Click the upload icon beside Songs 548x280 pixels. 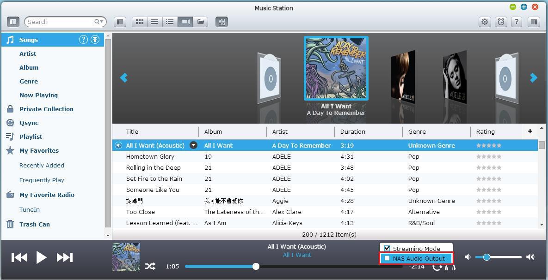coord(95,39)
